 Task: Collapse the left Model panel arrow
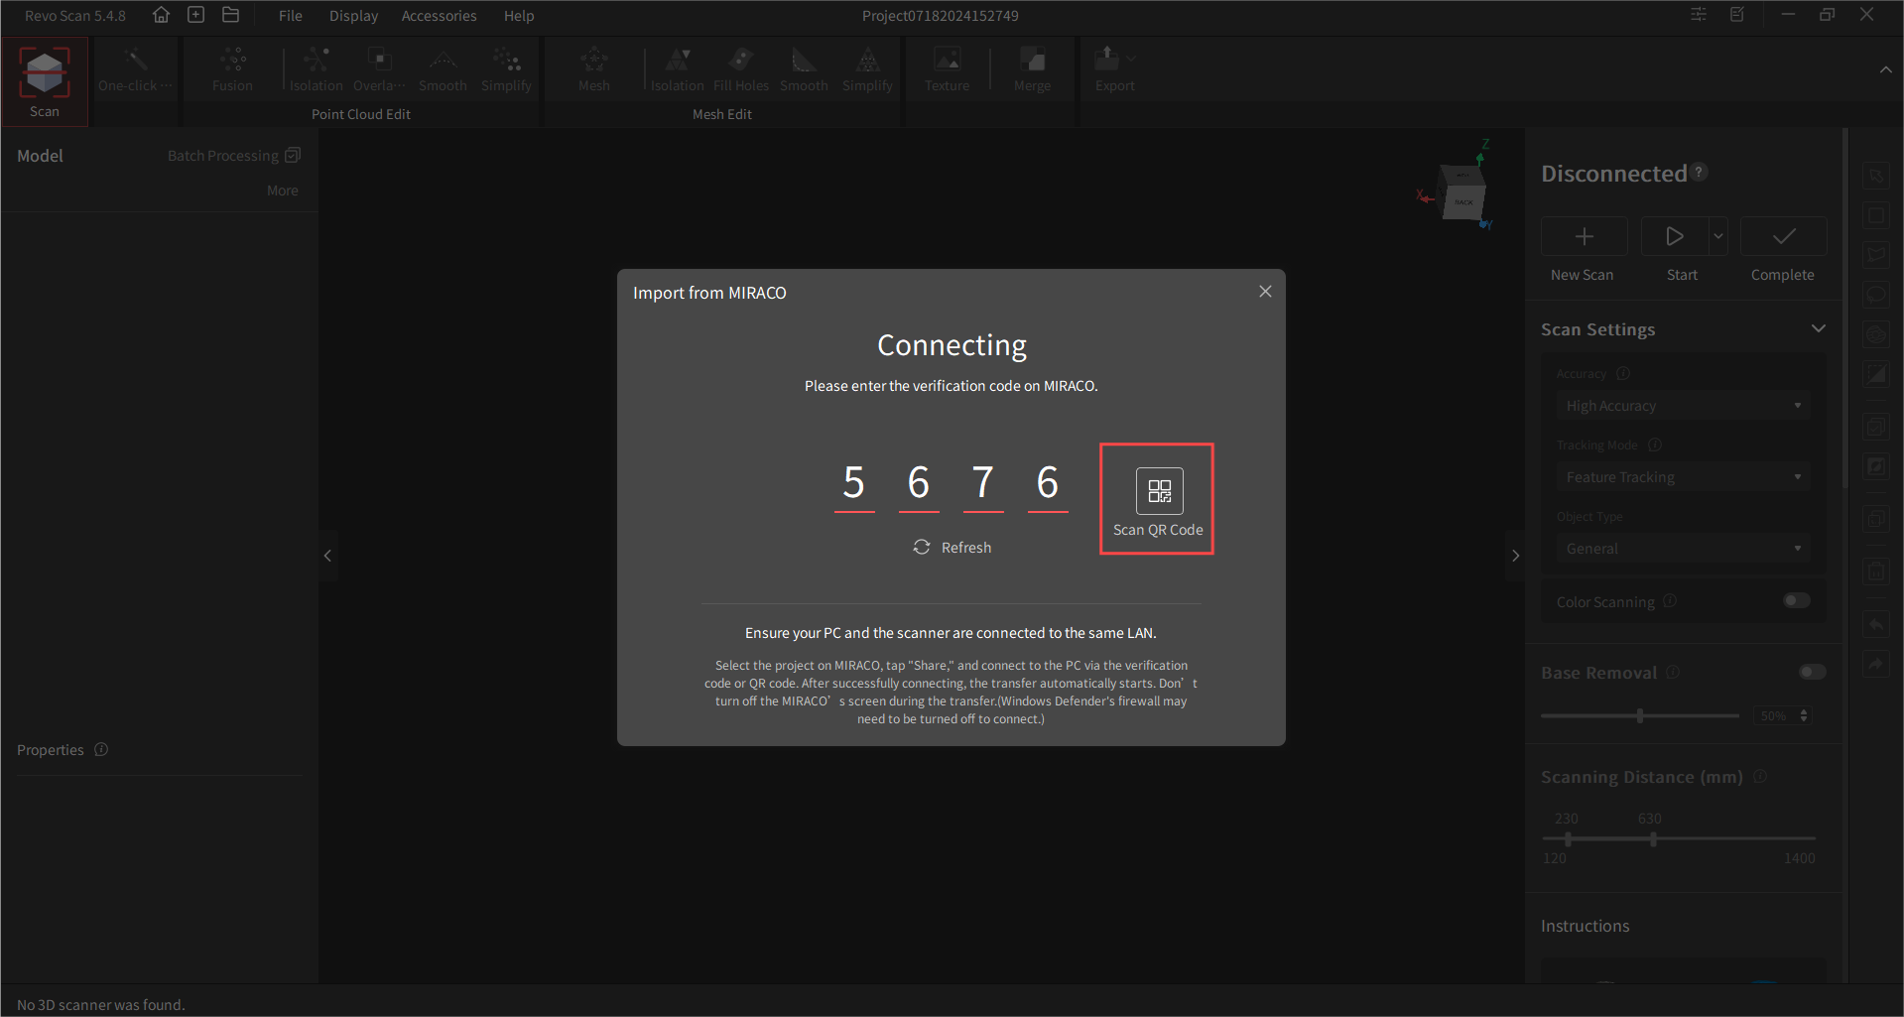coord(327,556)
